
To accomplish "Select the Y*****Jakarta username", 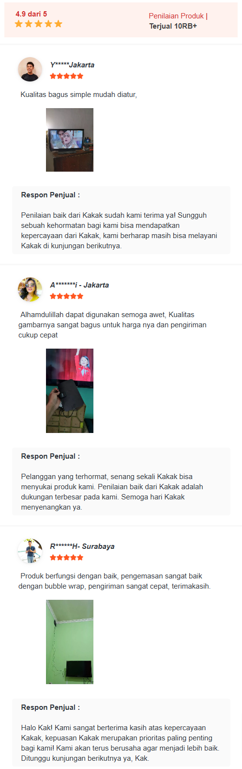I will pyautogui.click(x=72, y=65).
